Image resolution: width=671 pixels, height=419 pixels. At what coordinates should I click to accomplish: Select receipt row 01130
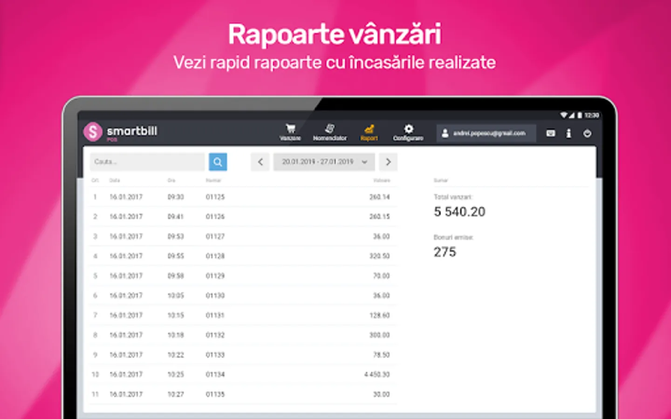point(243,296)
